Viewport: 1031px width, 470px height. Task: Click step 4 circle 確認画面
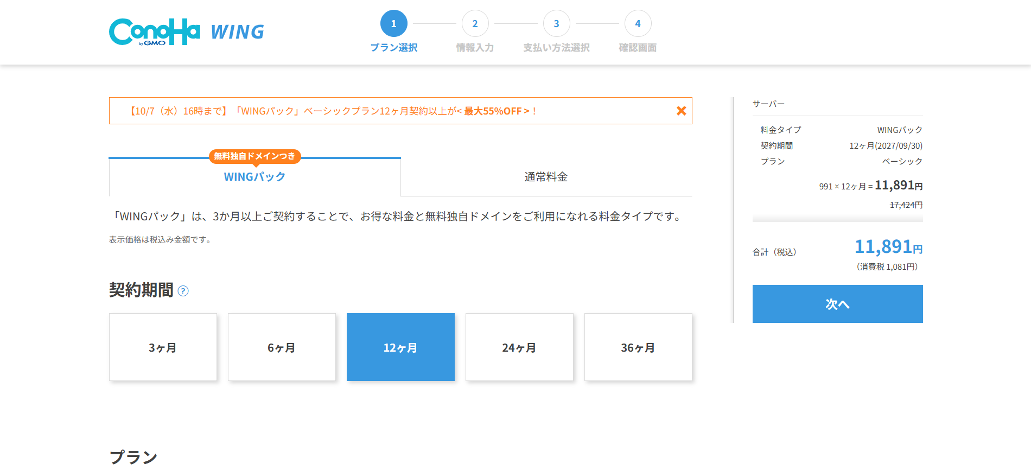[x=638, y=24]
